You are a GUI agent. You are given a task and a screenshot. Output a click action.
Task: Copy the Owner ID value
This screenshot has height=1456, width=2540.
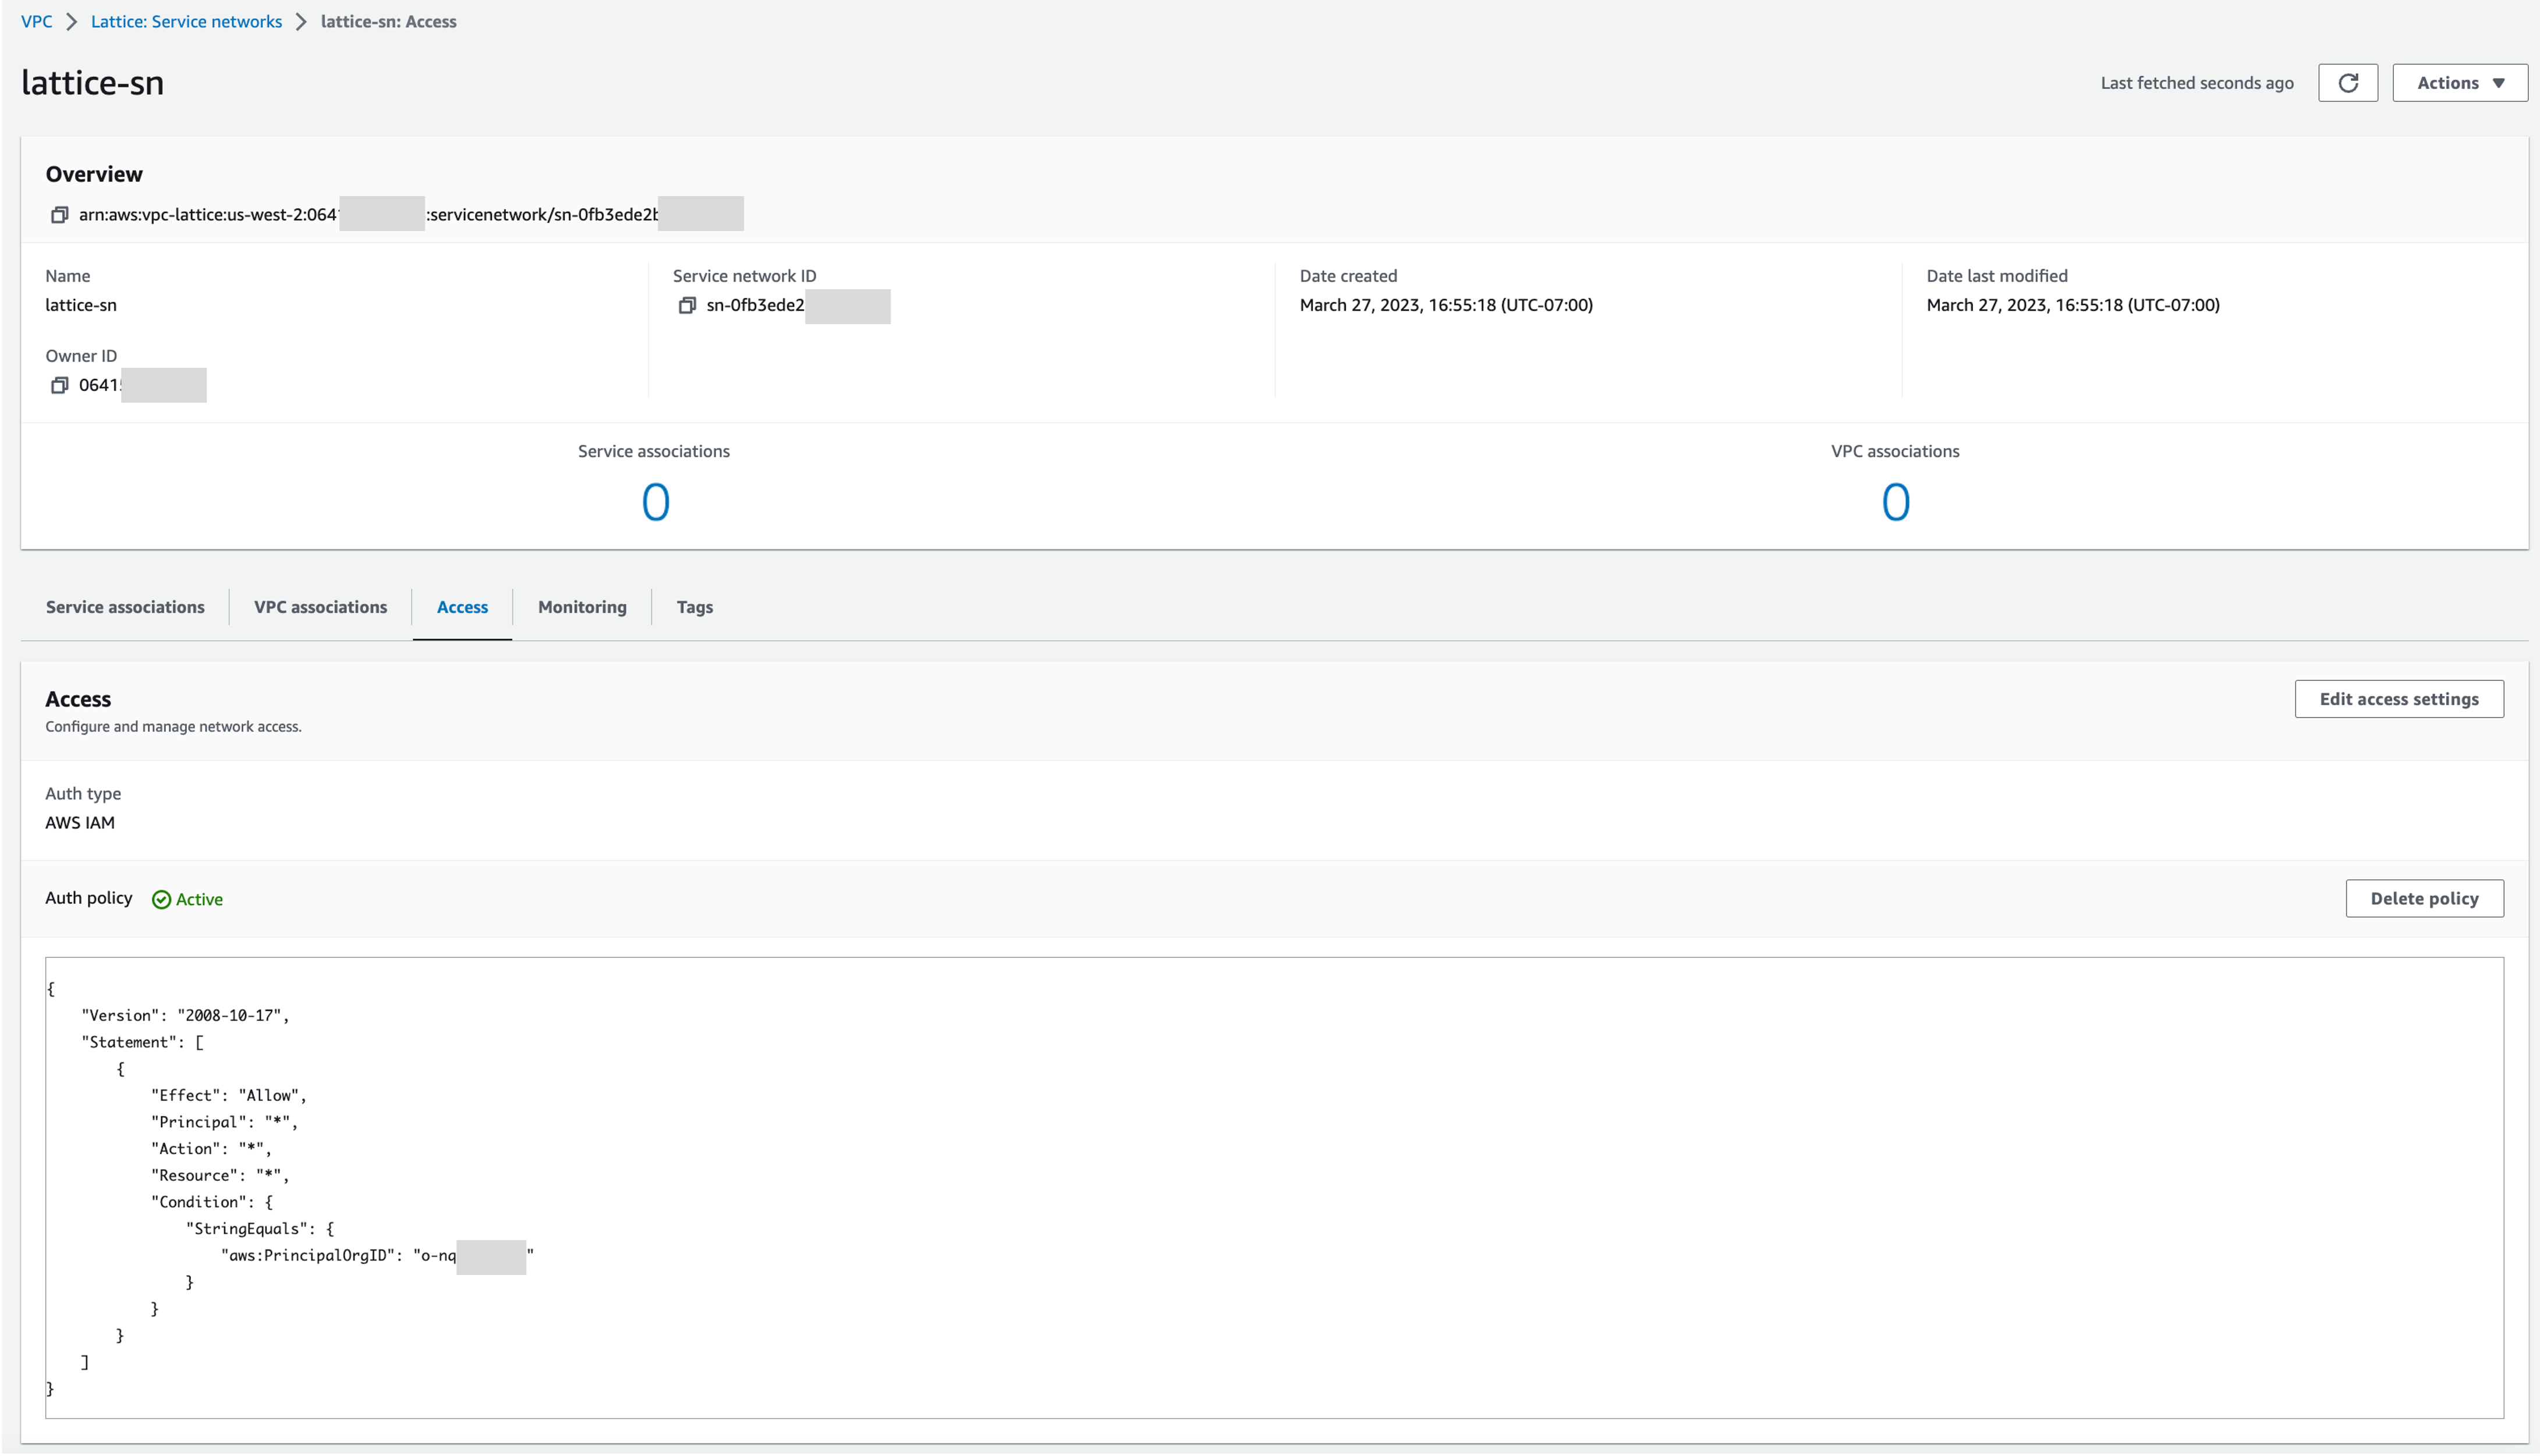(59, 385)
